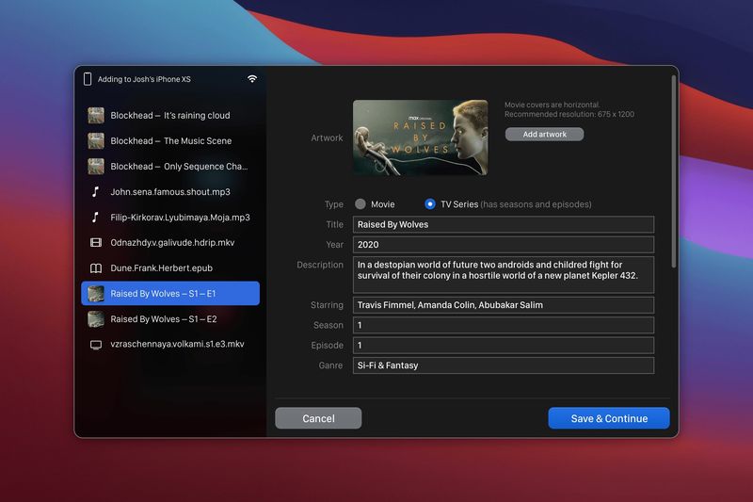This screenshot has width=753, height=502.
Task: Select "Raised By Wolves – S1 – E1" row
Action: (x=170, y=294)
